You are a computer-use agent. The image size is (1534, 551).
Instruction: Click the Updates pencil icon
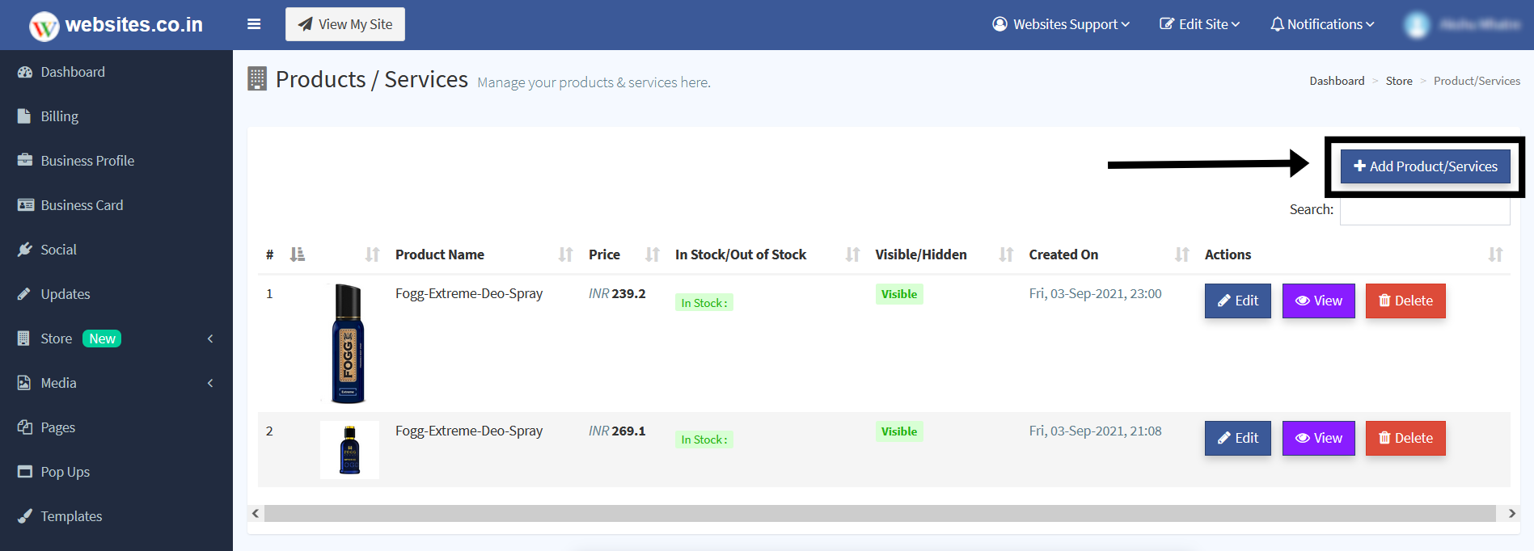[24, 294]
